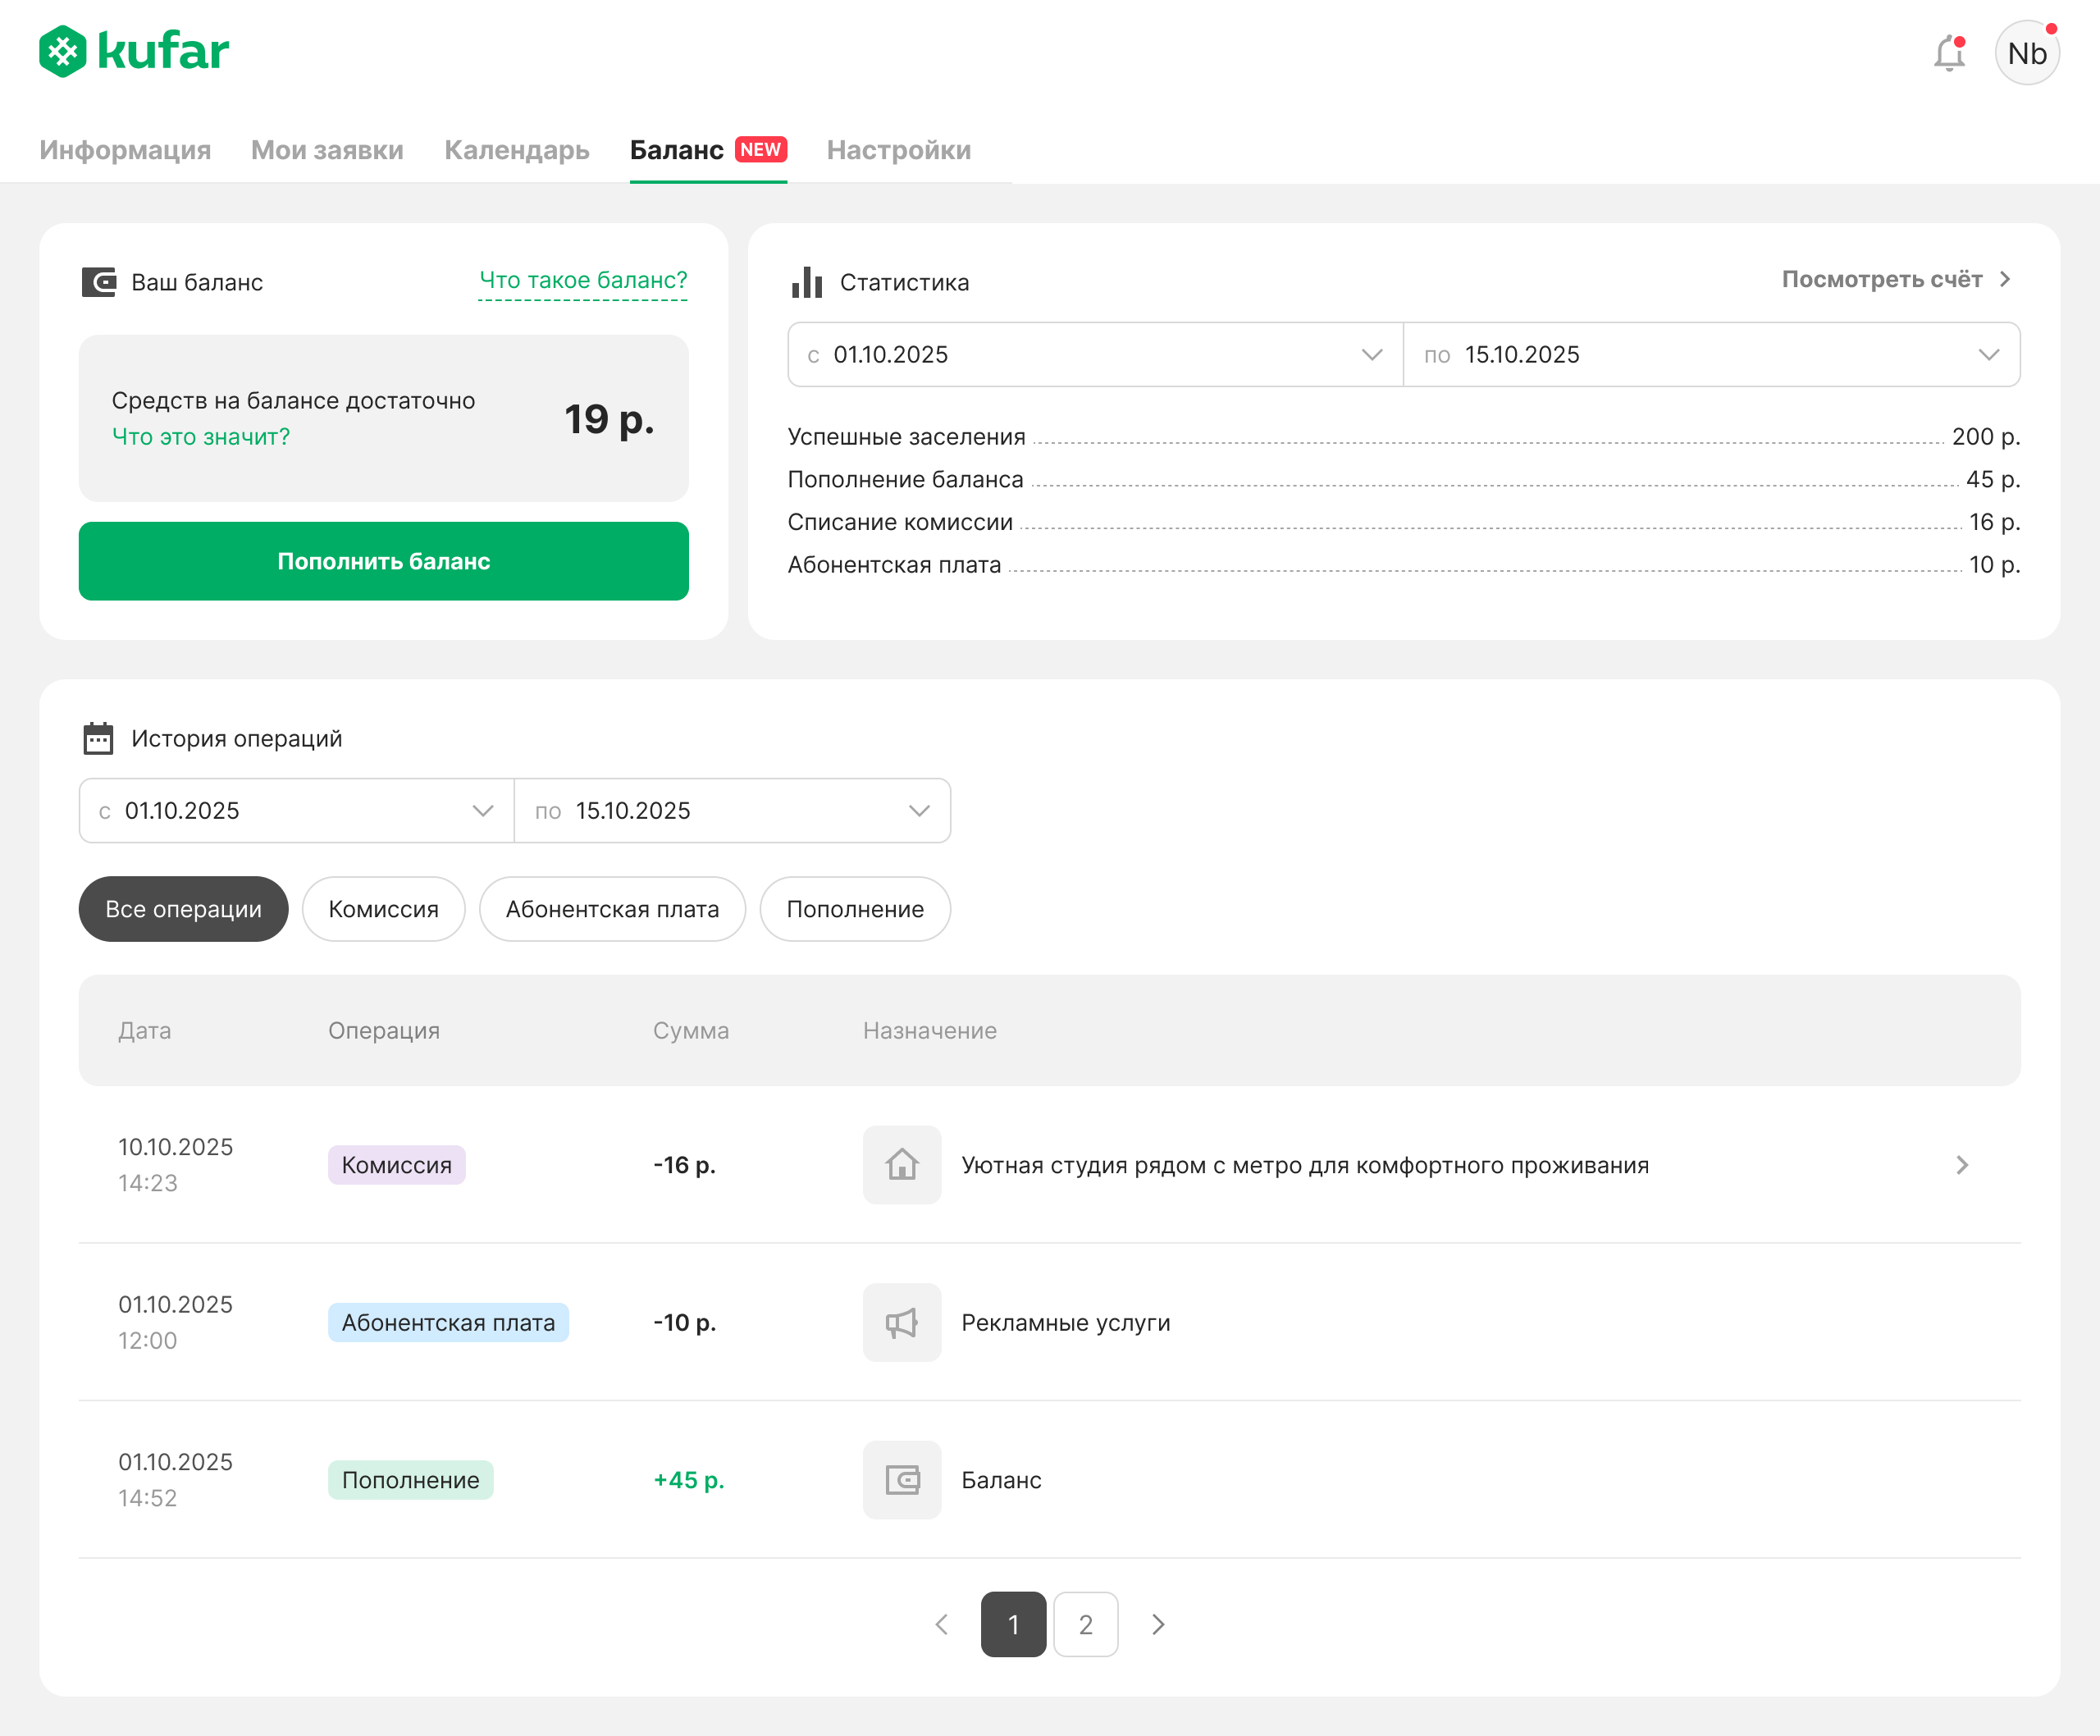
Task: Click the megaphone icon for advertising services
Action: (901, 1322)
